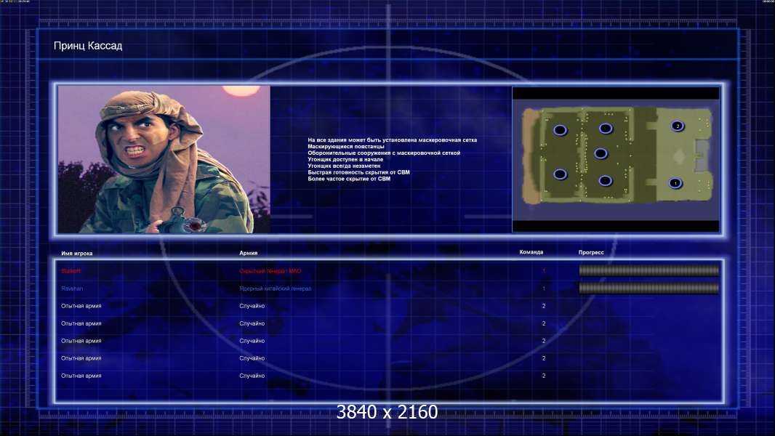Screen dimensions: 775x436
Task: Click 'Быстрая готовность скрытия от СВМ'
Action: [x=359, y=172]
